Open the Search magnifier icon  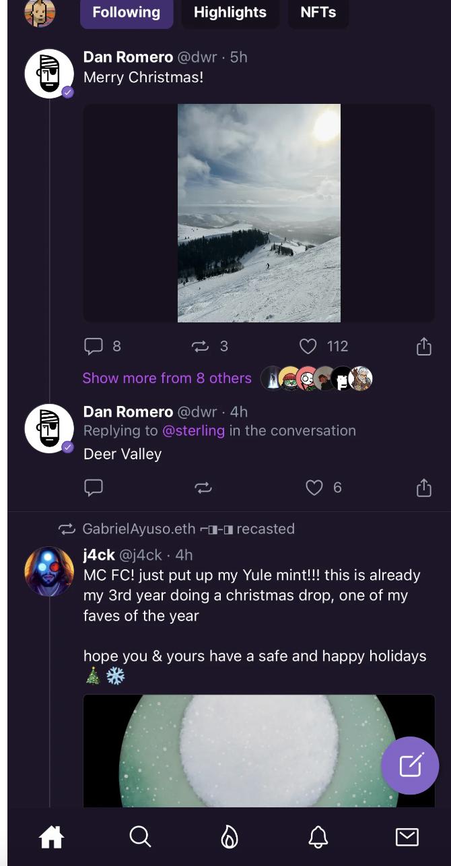[139, 837]
